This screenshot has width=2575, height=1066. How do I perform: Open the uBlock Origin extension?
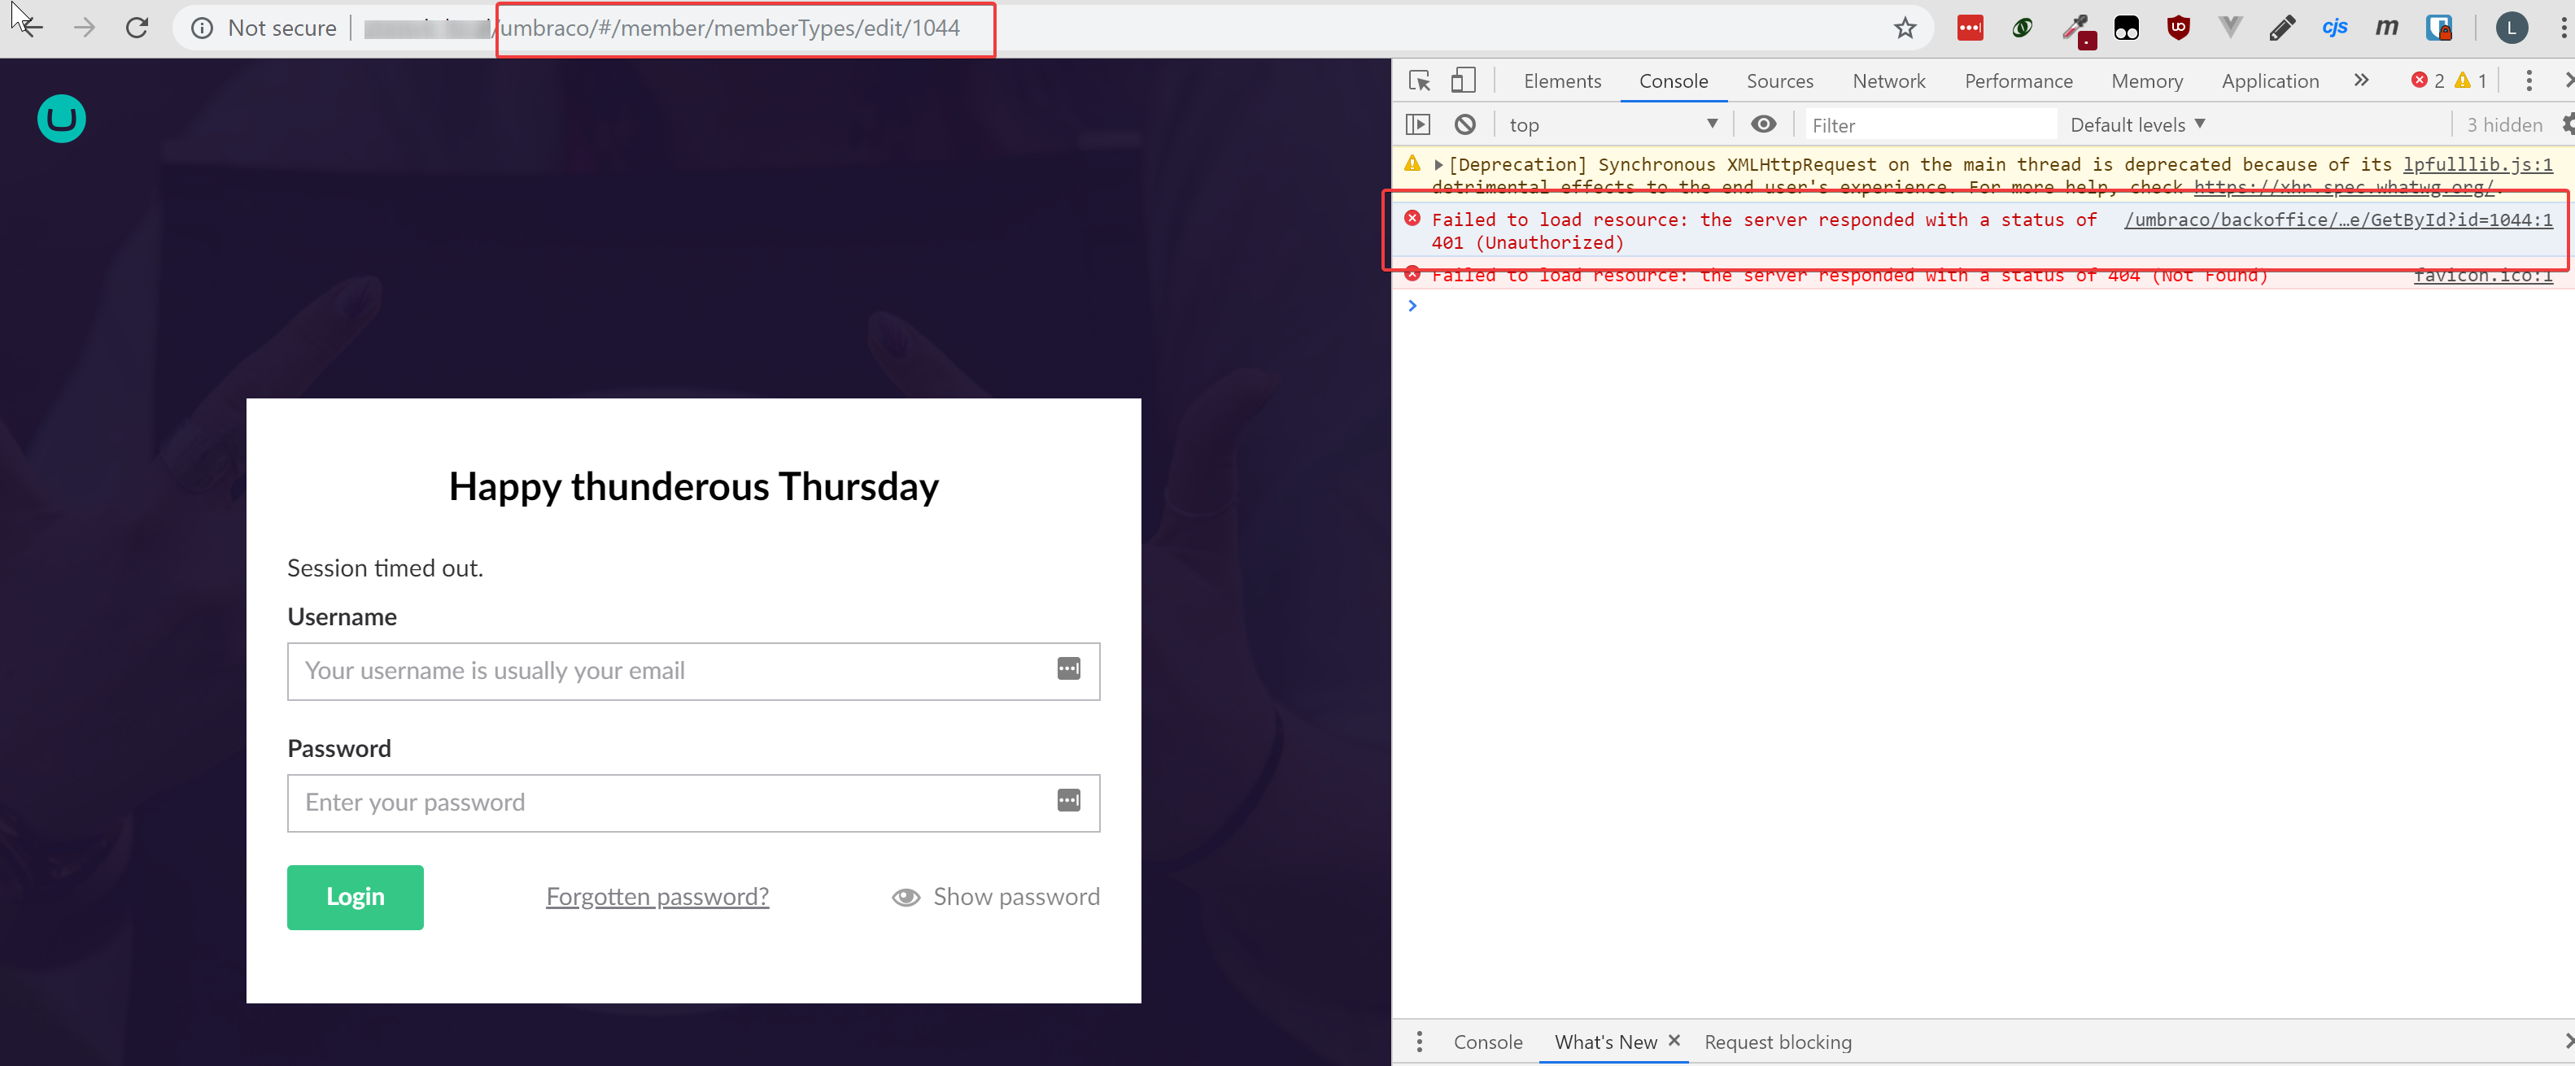pos(2179,27)
